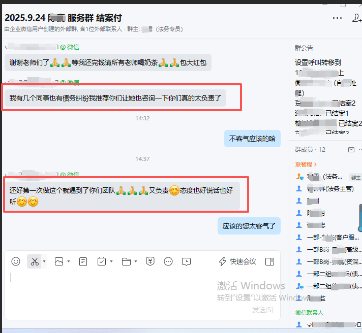Start a 快速会议 quick meeting

pyautogui.click(x=237, y=261)
